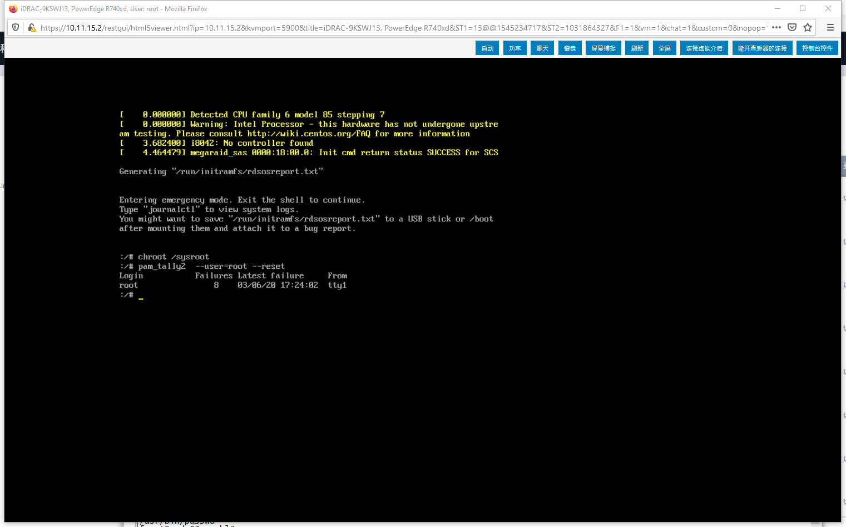Open the 控制台控件 console controls menu
846x527 pixels.
click(x=817, y=48)
